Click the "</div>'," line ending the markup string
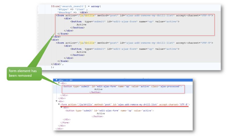The width and height of the screenshot is (228, 136). tap(57, 64)
